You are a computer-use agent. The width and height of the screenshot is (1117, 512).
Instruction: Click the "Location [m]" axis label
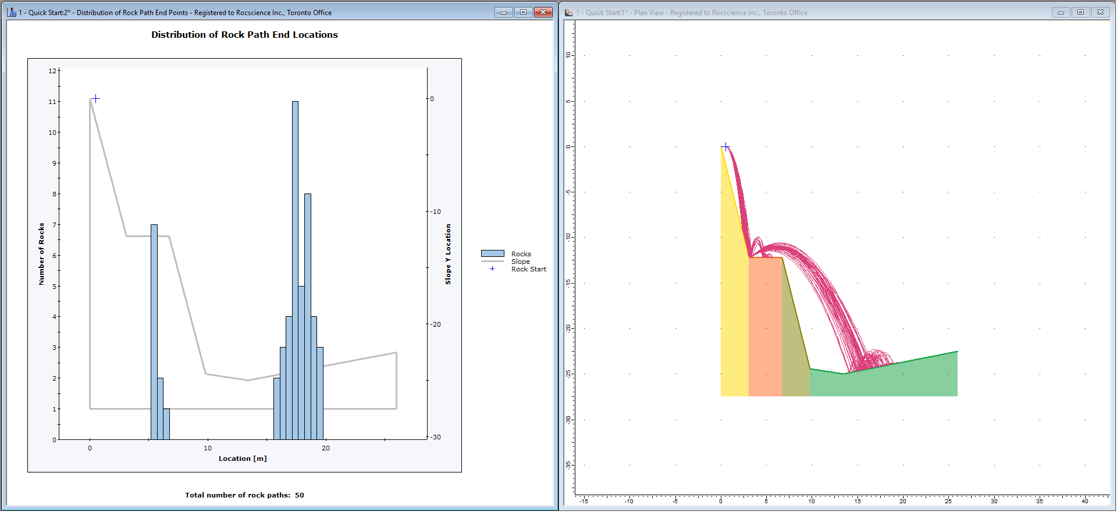(x=243, y=459)
